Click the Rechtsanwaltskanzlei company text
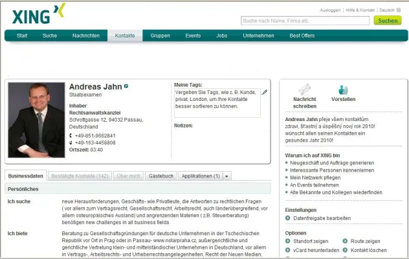 pos(94,113)
